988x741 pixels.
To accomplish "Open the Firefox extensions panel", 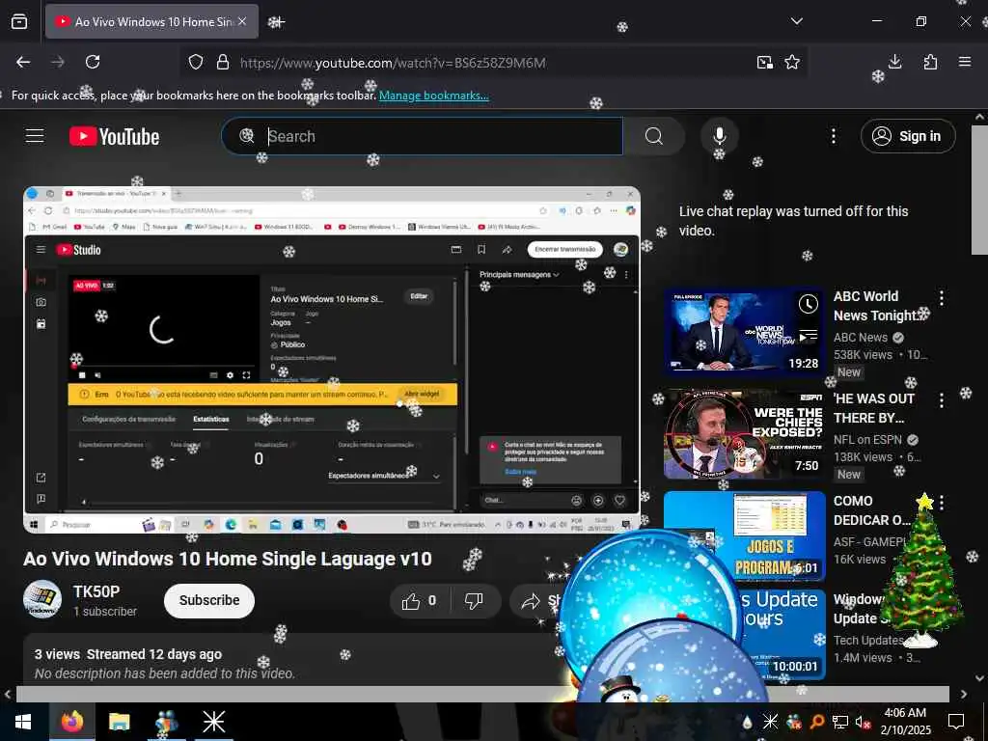I will pos(930,62).
